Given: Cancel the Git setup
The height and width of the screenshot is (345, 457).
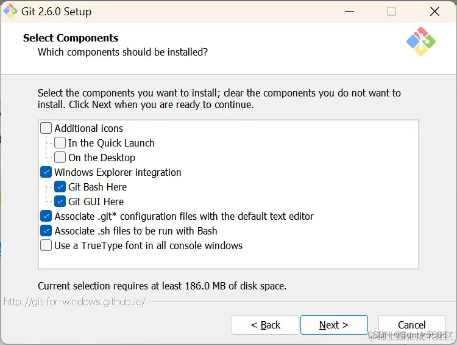Looking at the screenshot, I should (x=412, y=325).
